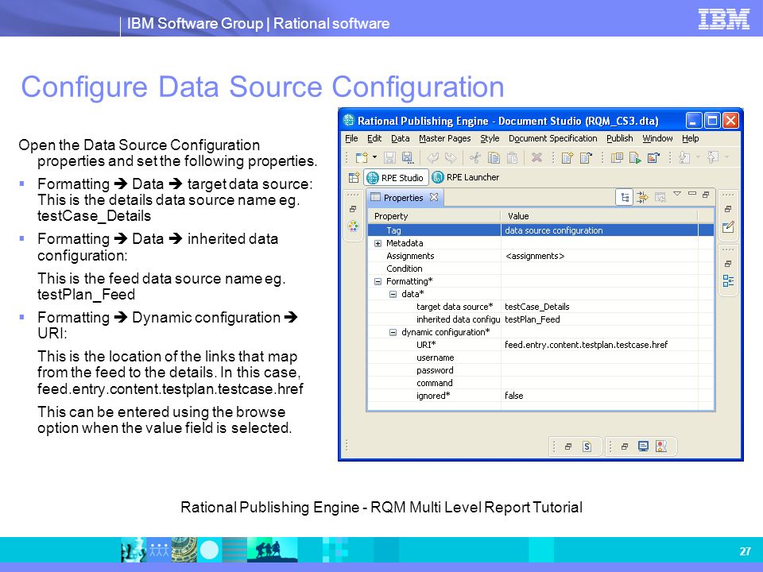
Task: Open the Data menu
Action: pos(401,138)
